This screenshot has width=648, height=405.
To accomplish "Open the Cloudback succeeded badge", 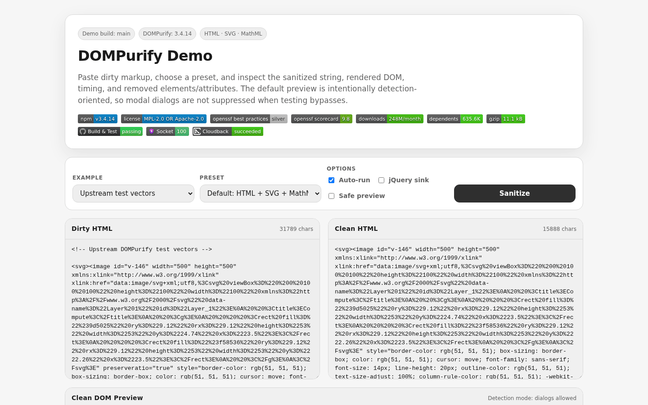I will point(228,131).
